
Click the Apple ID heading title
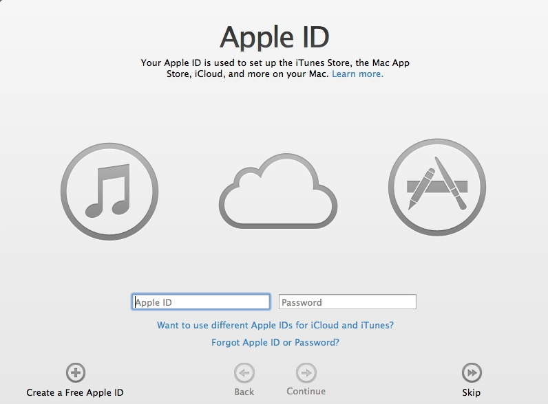coord(275,37)
